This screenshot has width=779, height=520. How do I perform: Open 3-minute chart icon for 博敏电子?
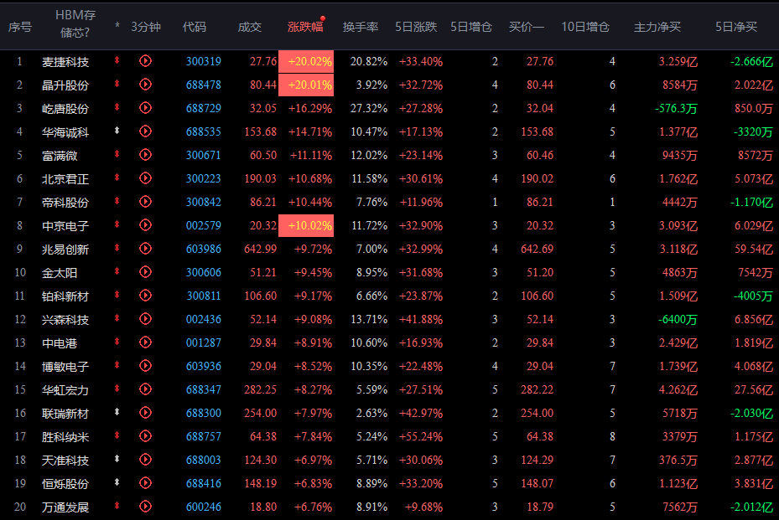[145, 366]
